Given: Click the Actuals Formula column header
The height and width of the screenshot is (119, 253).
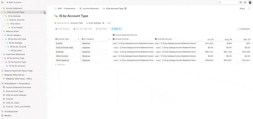Looking at the screenshot, I should pyautogui.click(x=122, y=39).
